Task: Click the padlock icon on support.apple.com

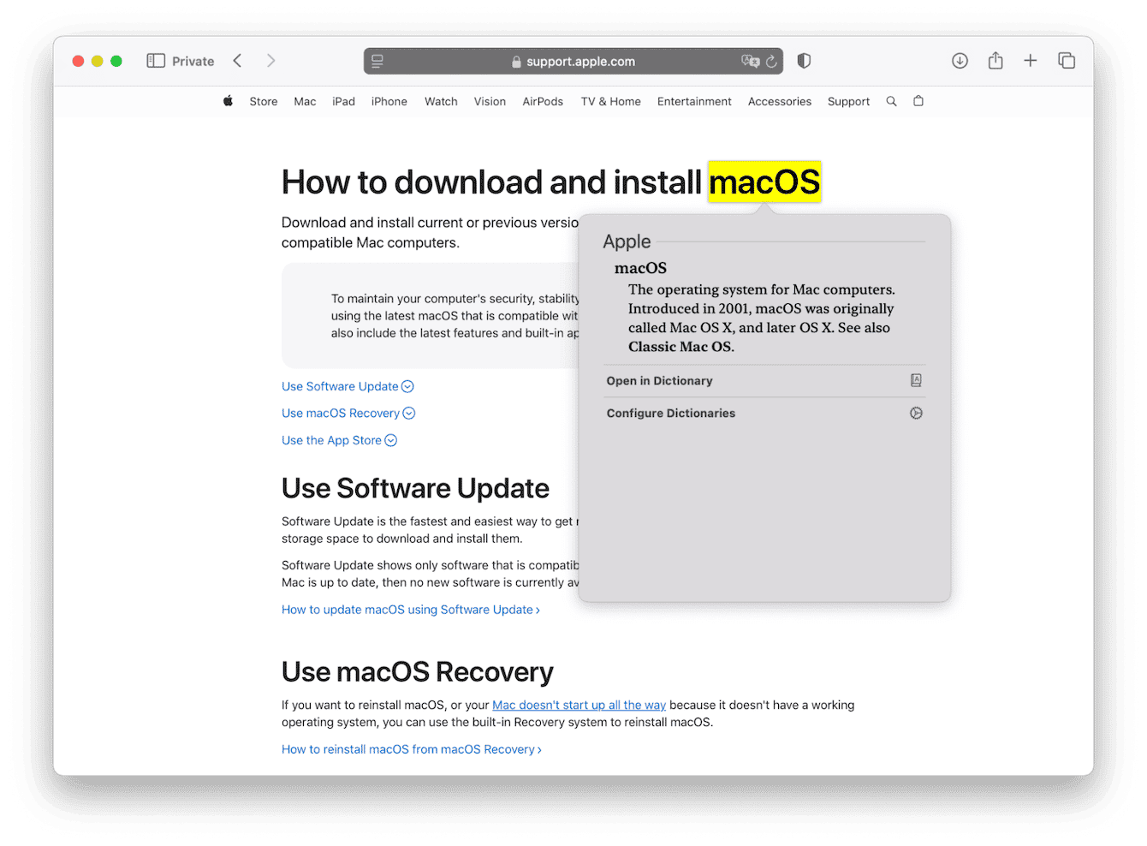Action: 515,61
